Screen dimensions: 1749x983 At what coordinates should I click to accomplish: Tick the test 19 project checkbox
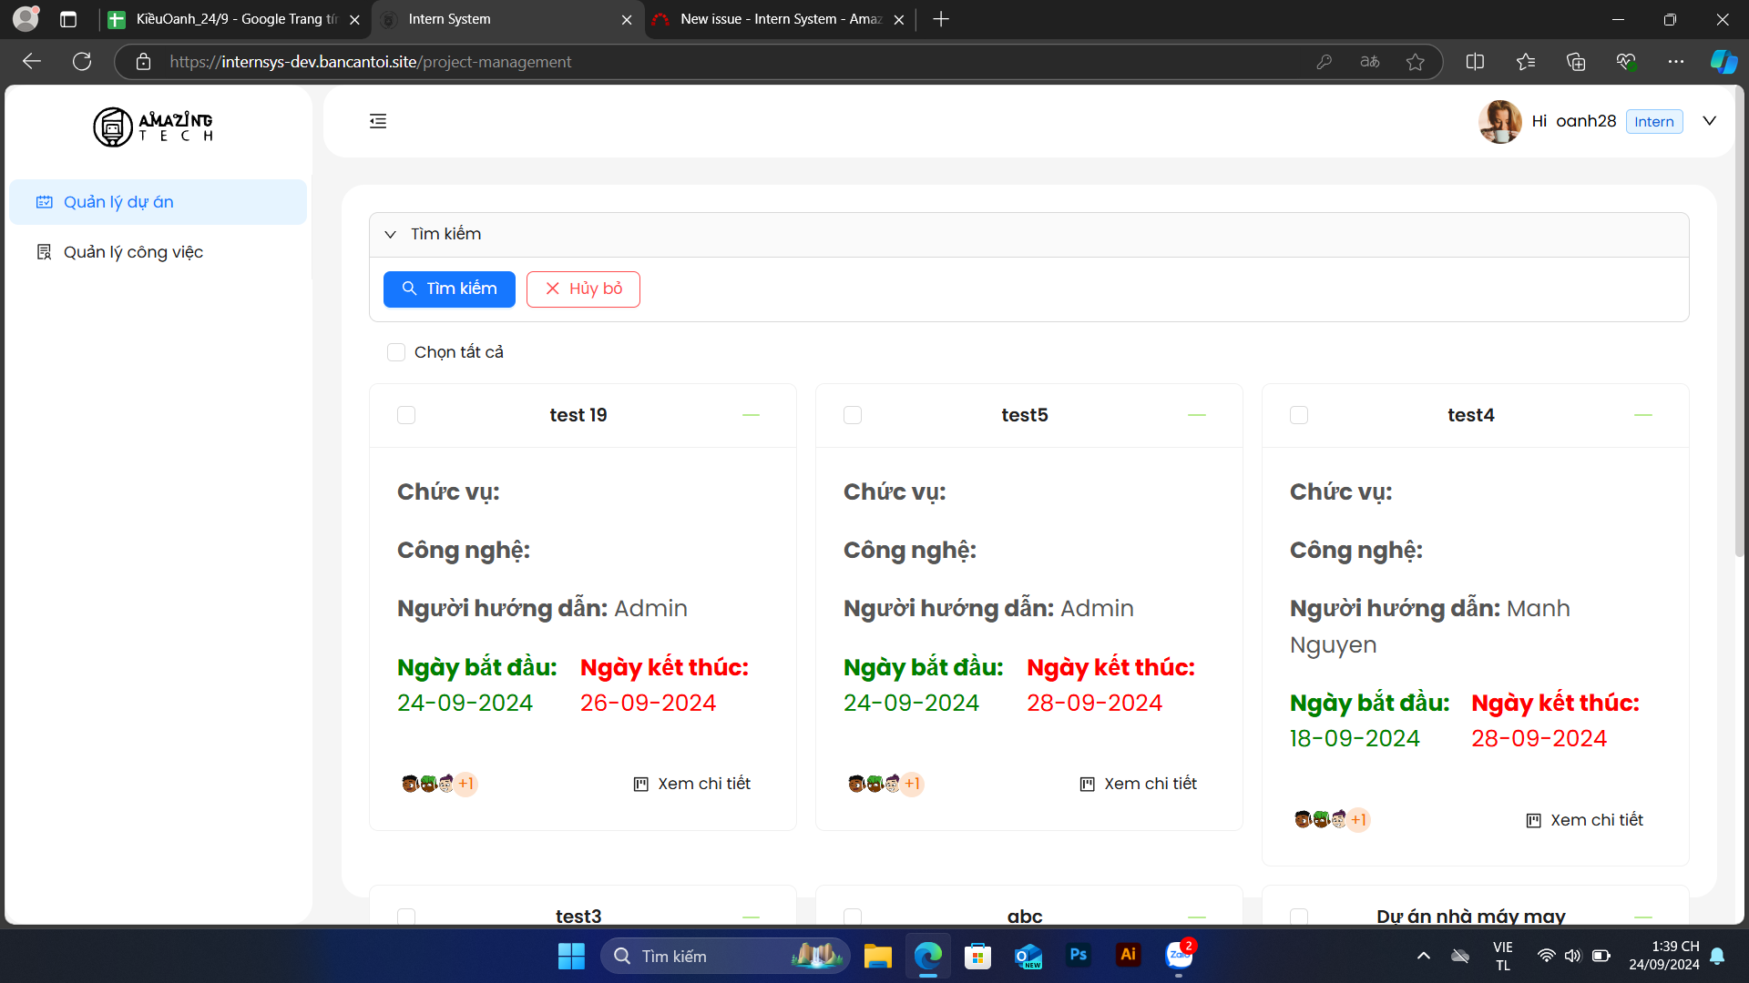tap(406, 415)
